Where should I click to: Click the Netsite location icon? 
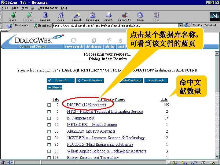point(36,26)
